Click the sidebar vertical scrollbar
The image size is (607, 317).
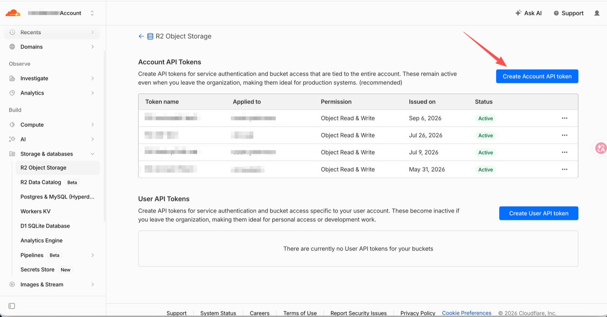(x=104, y=136)
